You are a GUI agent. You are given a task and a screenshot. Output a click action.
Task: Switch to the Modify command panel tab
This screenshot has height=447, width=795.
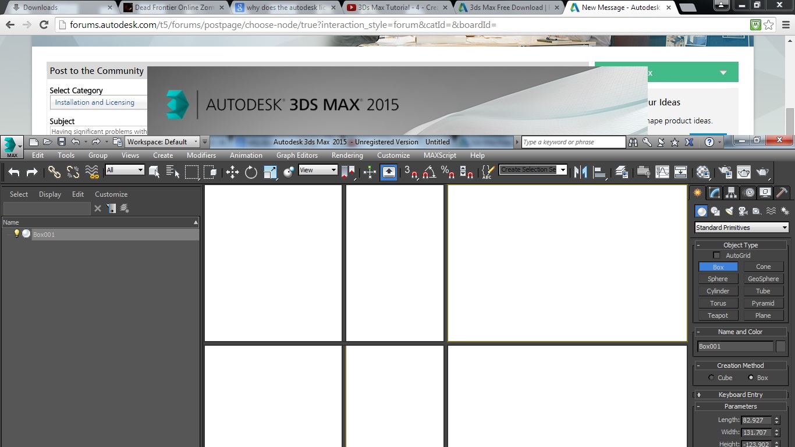714,193
